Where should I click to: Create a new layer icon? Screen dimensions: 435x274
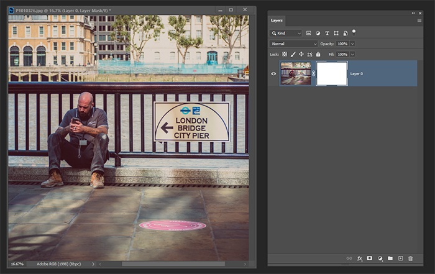point(400,258)
